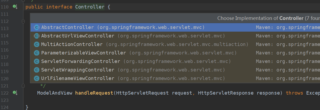This screenshot has width=320, height=110.
Task: Click class icon next to AbstractController
Action: click(36, 27)
